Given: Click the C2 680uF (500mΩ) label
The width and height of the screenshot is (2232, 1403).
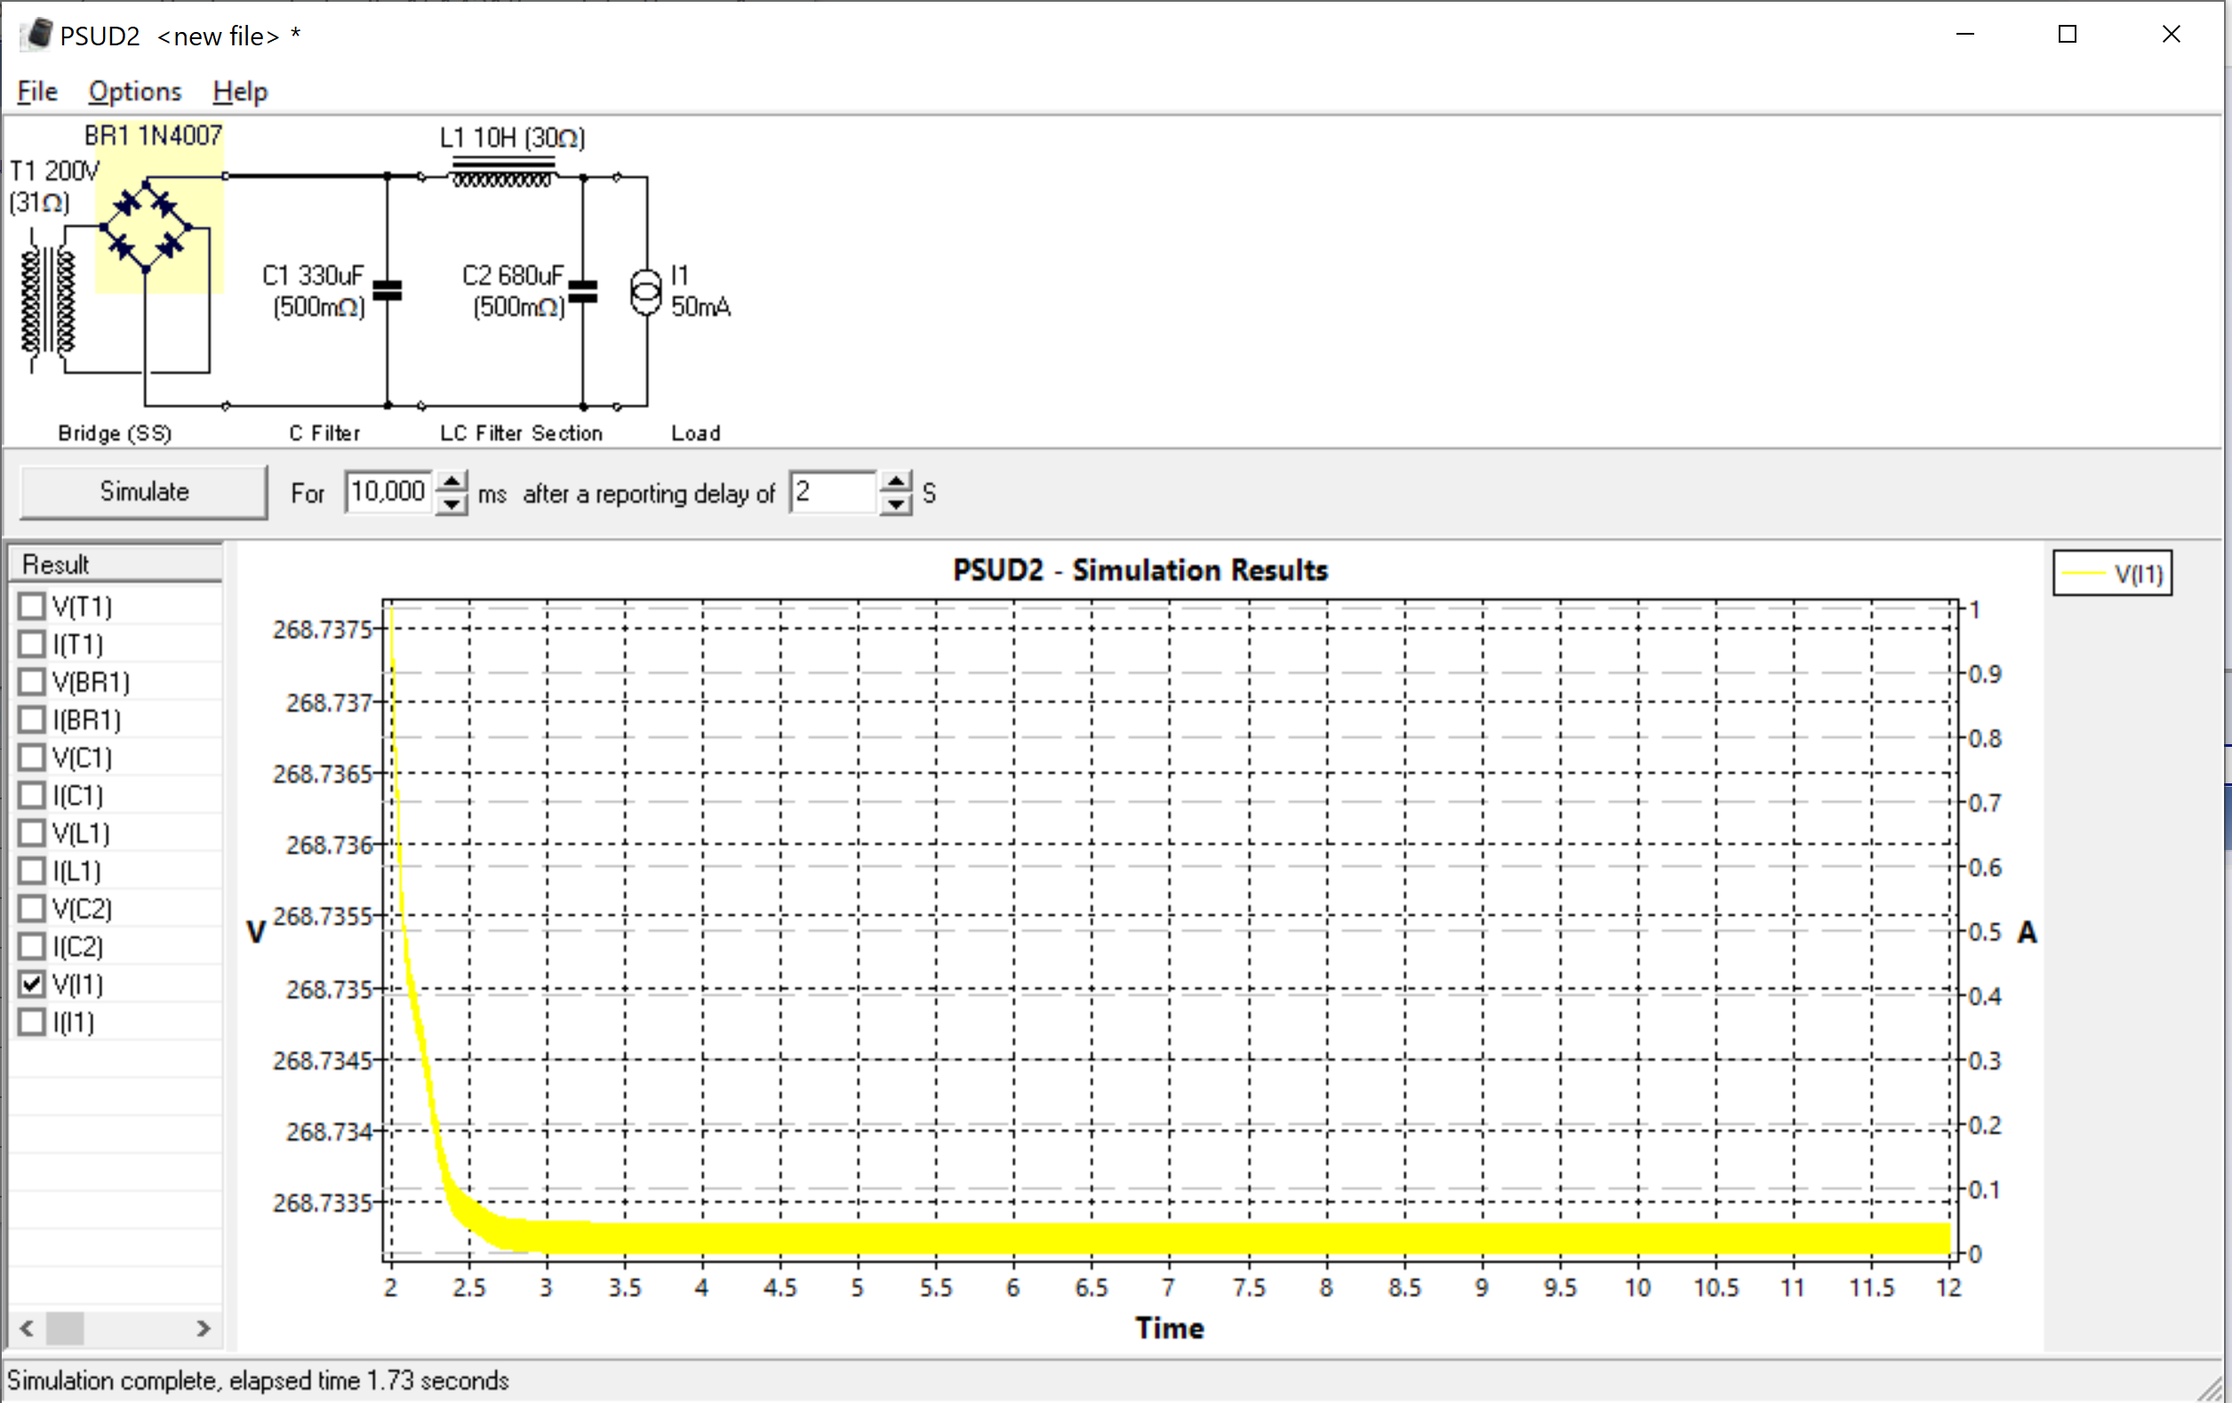Looking at the screenshot, I should coord(514,291).
